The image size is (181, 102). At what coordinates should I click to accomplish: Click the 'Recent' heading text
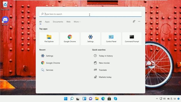coord(42,50)
